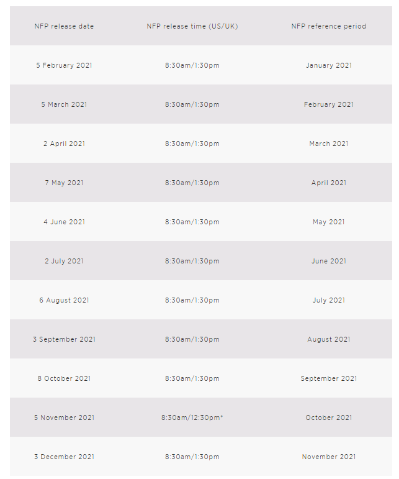Select the "5 March 2021" date cell
399x479 pixels.
click(x=64, y=104)
